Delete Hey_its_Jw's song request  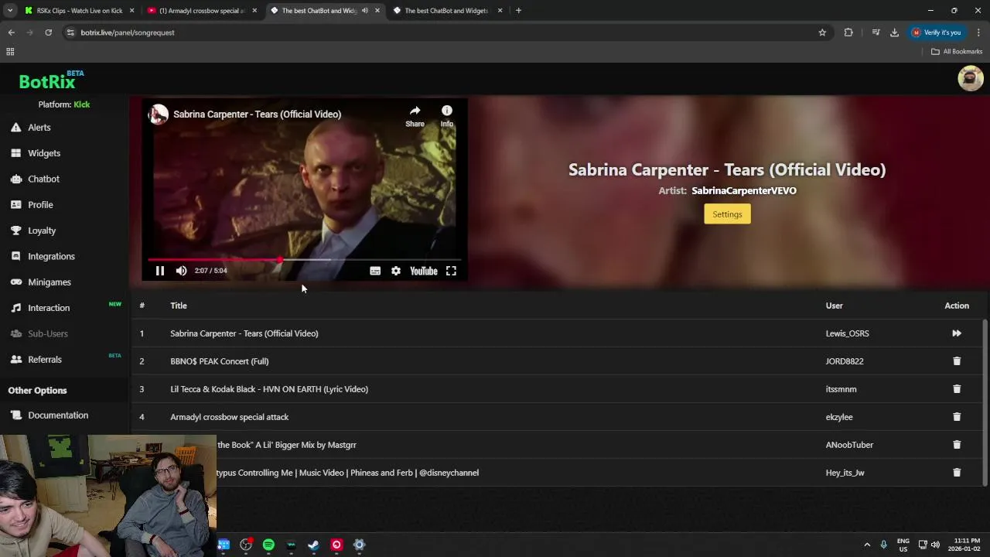(957, 473)
